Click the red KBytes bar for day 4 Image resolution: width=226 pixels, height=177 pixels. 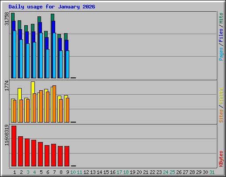click(34, 153)
